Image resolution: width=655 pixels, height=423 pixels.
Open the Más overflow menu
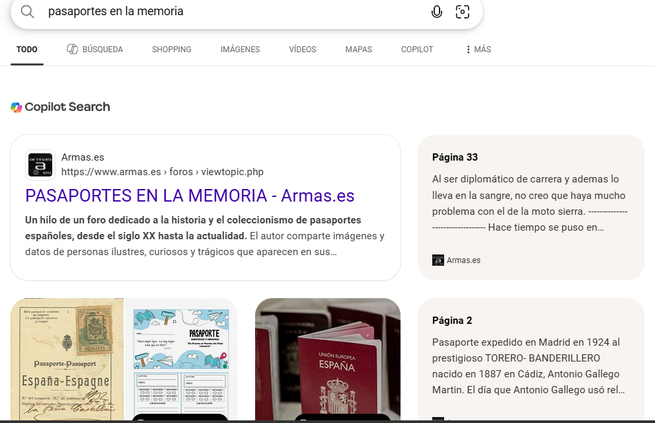479,50
